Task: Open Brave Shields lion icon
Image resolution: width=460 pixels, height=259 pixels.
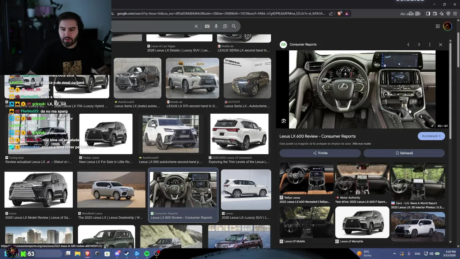Action: (340, 14)
